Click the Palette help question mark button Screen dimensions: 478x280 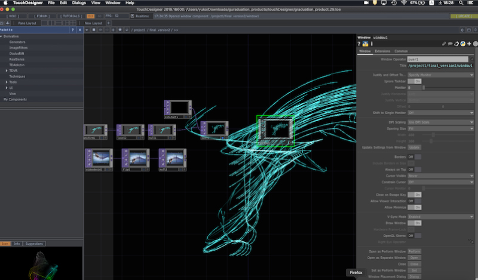[72, 30]
